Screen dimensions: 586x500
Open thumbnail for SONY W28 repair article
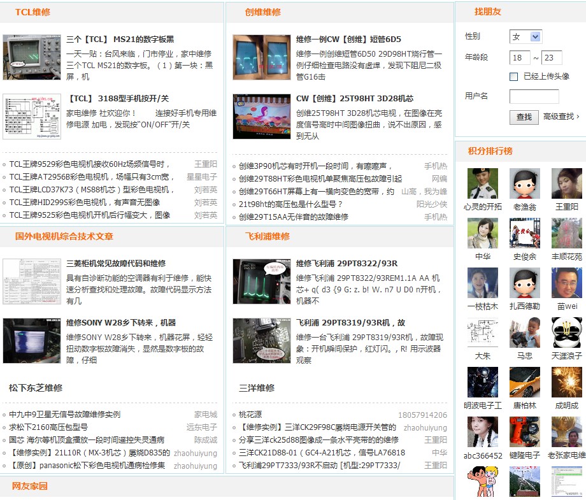[32, 341]
